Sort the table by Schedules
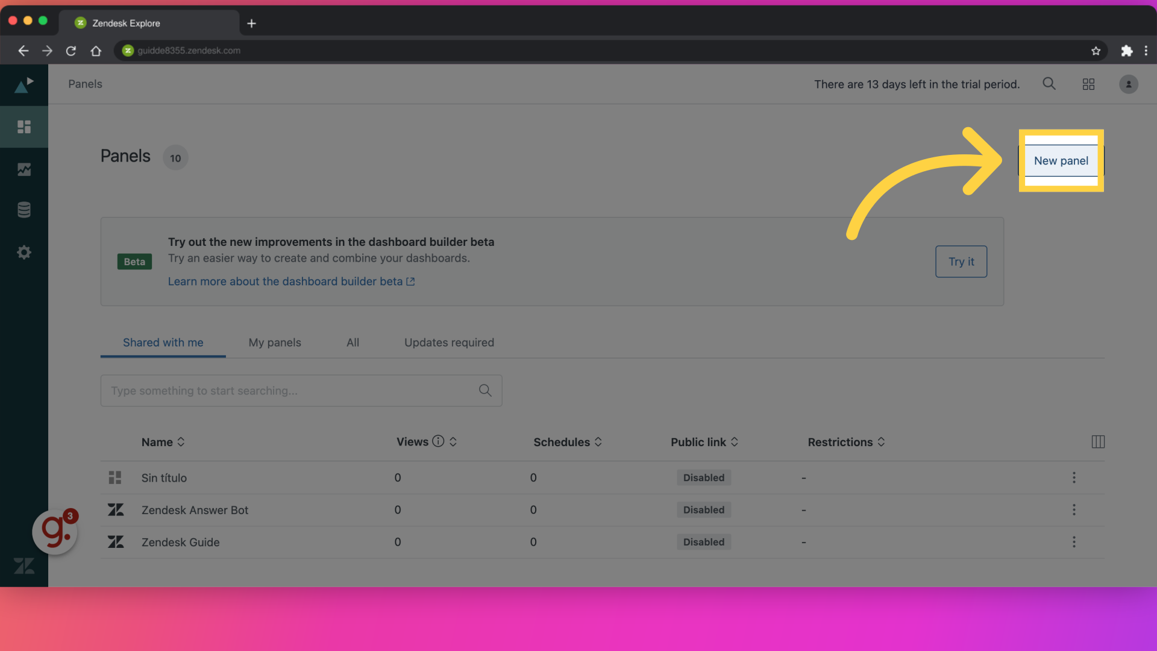This screenshot has width=1157, height=651. [x=568, y=442]
